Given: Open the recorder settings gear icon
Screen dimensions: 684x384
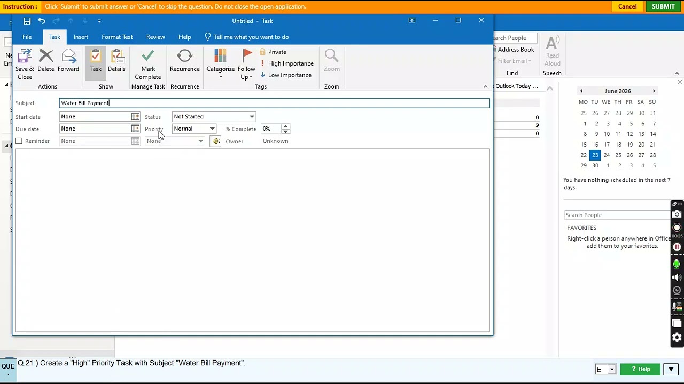Looking at the screenshot, I should [x=677, y=338].
